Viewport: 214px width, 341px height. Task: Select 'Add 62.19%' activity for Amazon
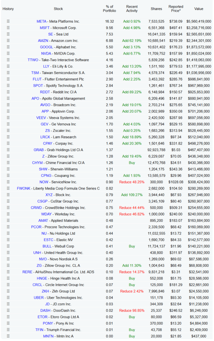(x=132, y=40)
